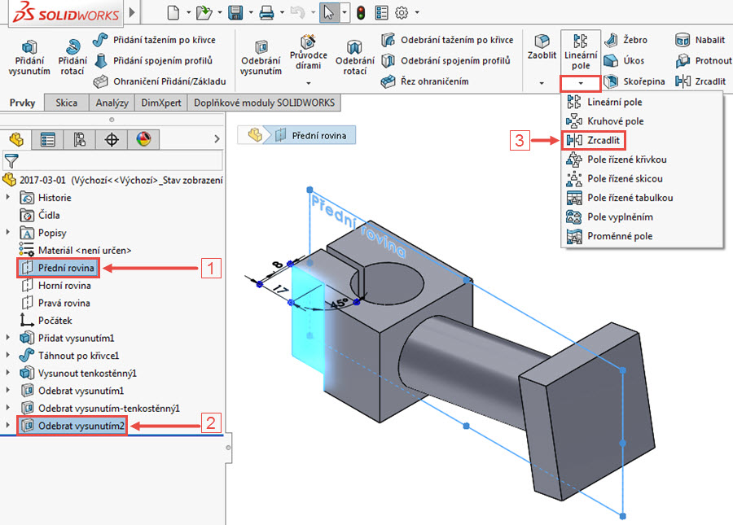The image size is (733, 525).
Task: Choose Pole řízené tabulkou
Action: (642, 198)
